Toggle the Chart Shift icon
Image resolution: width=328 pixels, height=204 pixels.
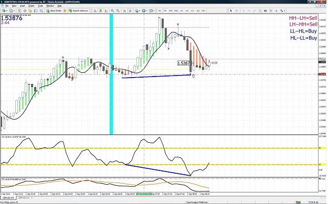point(130,10)
